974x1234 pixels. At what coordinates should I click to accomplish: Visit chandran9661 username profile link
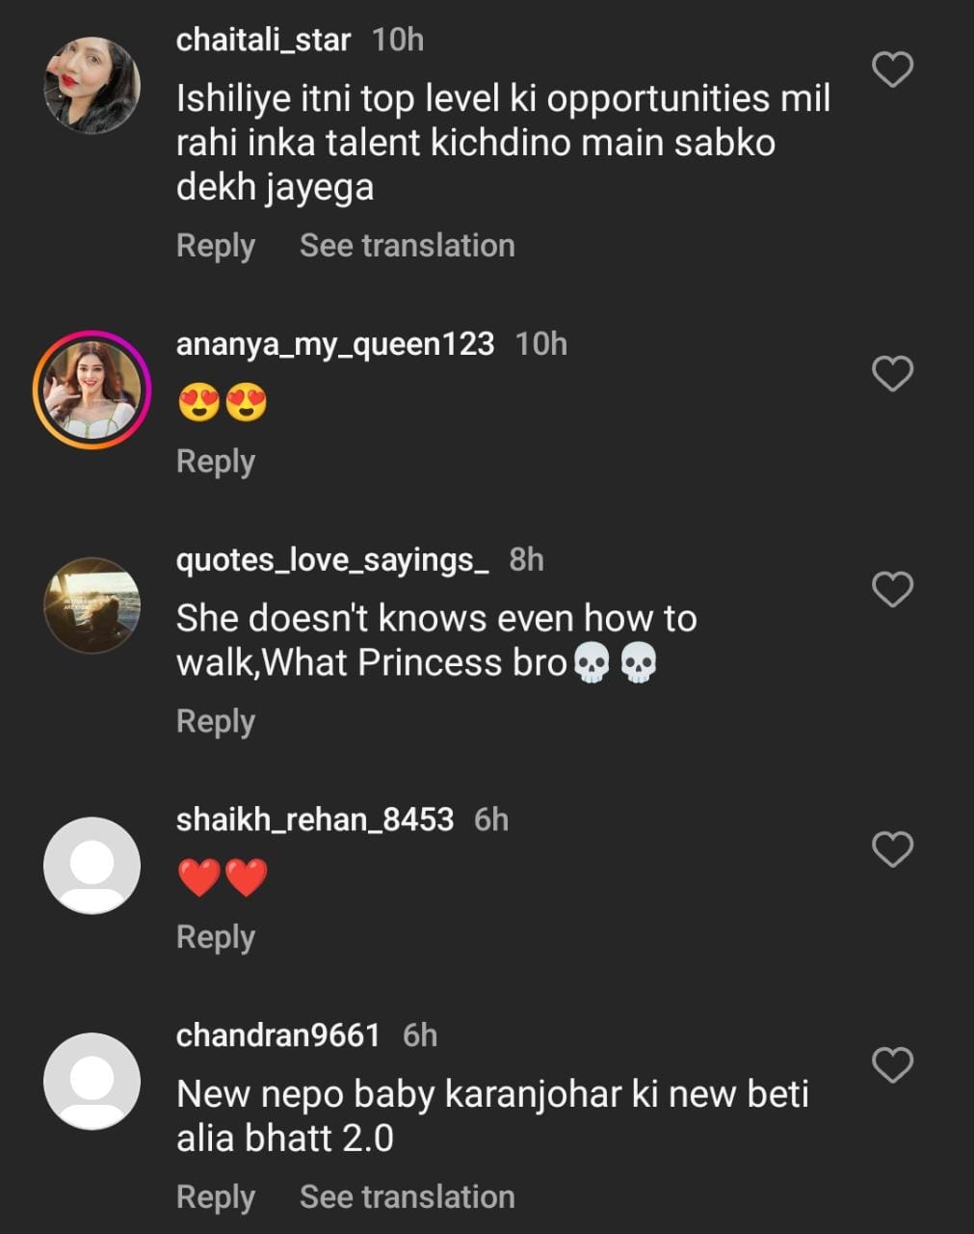point(278,1035)
